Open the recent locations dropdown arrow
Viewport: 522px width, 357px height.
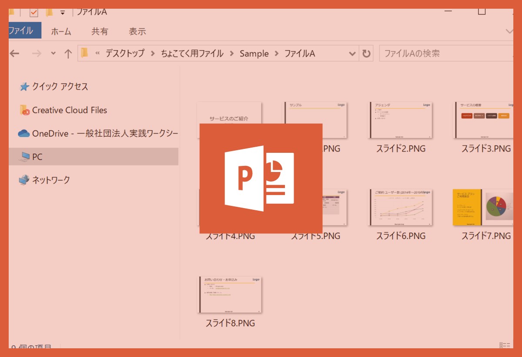[53, 54]
